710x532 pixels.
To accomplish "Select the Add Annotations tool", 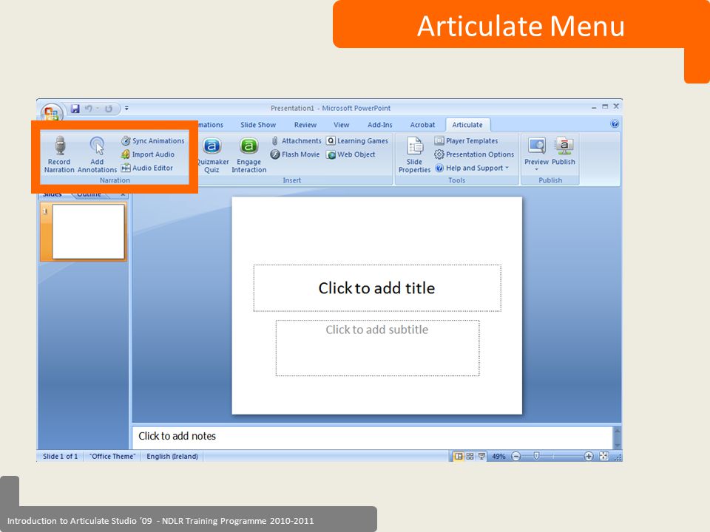I will tap(97, 154).
